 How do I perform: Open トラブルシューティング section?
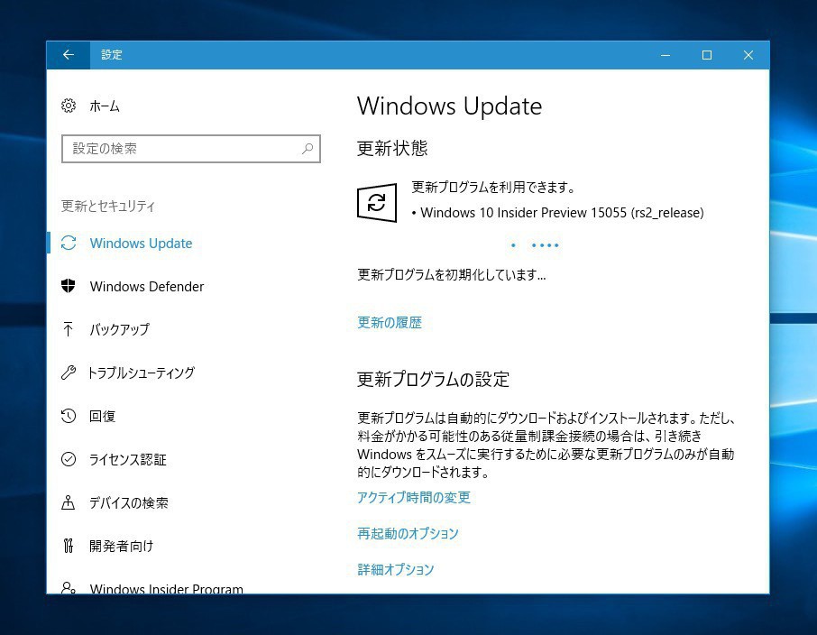pyautogui.click(x=142, y=373)
